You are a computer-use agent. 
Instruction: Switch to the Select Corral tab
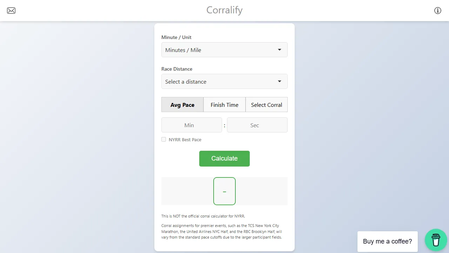[x=266, y=104]
